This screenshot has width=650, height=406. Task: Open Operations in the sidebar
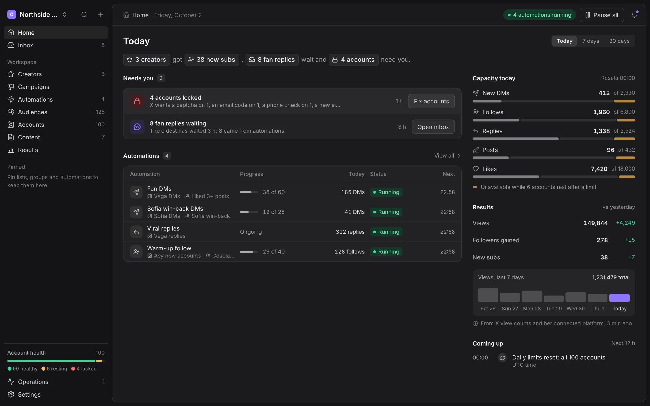[56, 382]
